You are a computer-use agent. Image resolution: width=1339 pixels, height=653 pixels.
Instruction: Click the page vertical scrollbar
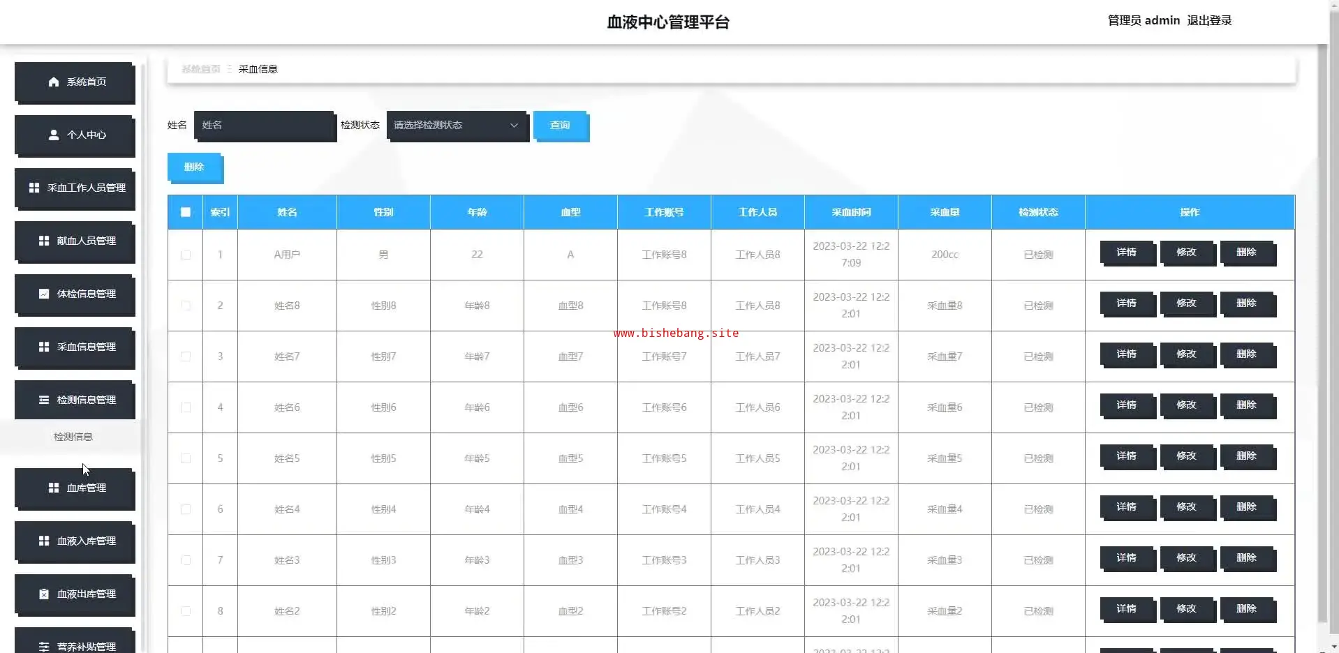tap(1322, 335)
